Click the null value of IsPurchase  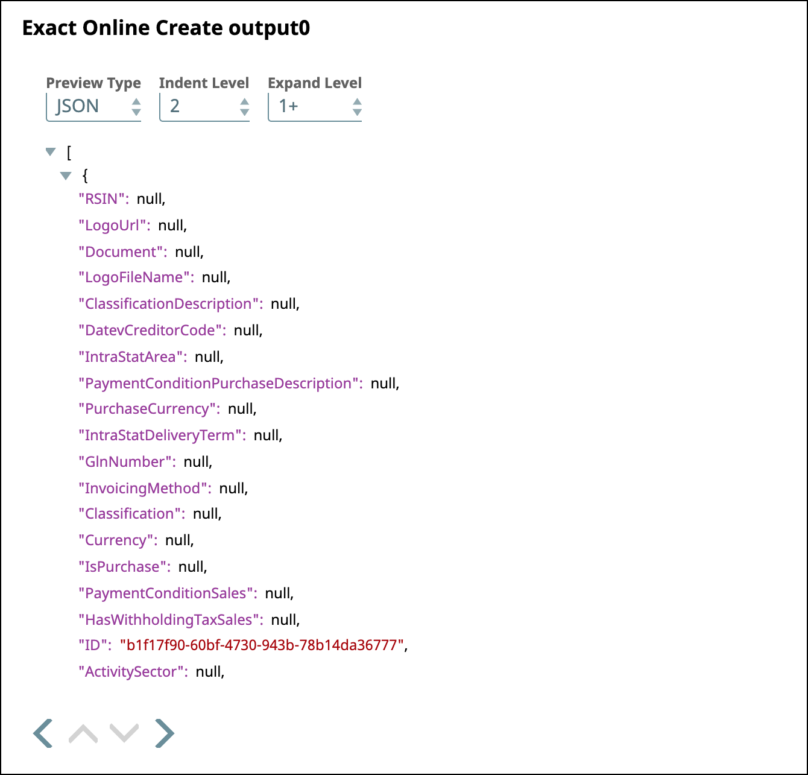click(191, 567)
